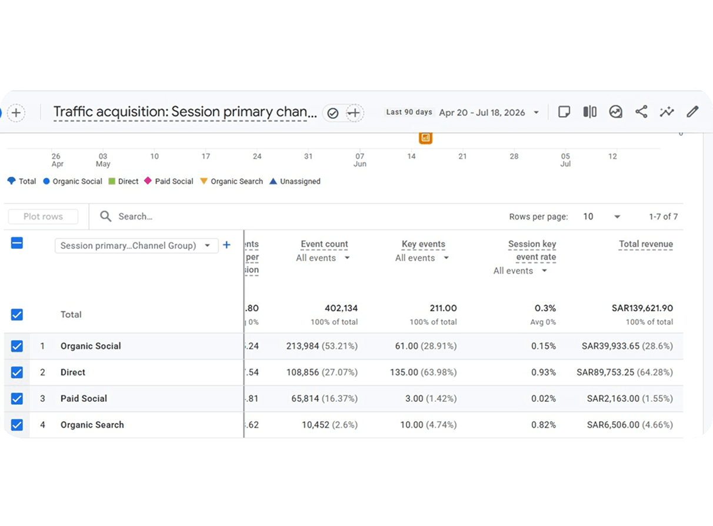
Task: Click the blue plus add dimension icon
Action: tap(226, 245)
